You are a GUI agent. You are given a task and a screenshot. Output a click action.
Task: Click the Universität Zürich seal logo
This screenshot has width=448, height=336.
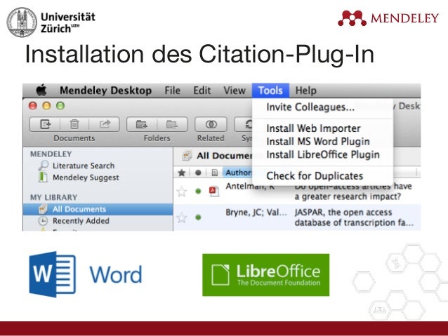22,22
